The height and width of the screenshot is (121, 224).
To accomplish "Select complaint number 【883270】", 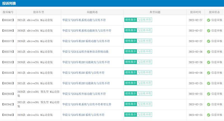I will coord(8,52).
